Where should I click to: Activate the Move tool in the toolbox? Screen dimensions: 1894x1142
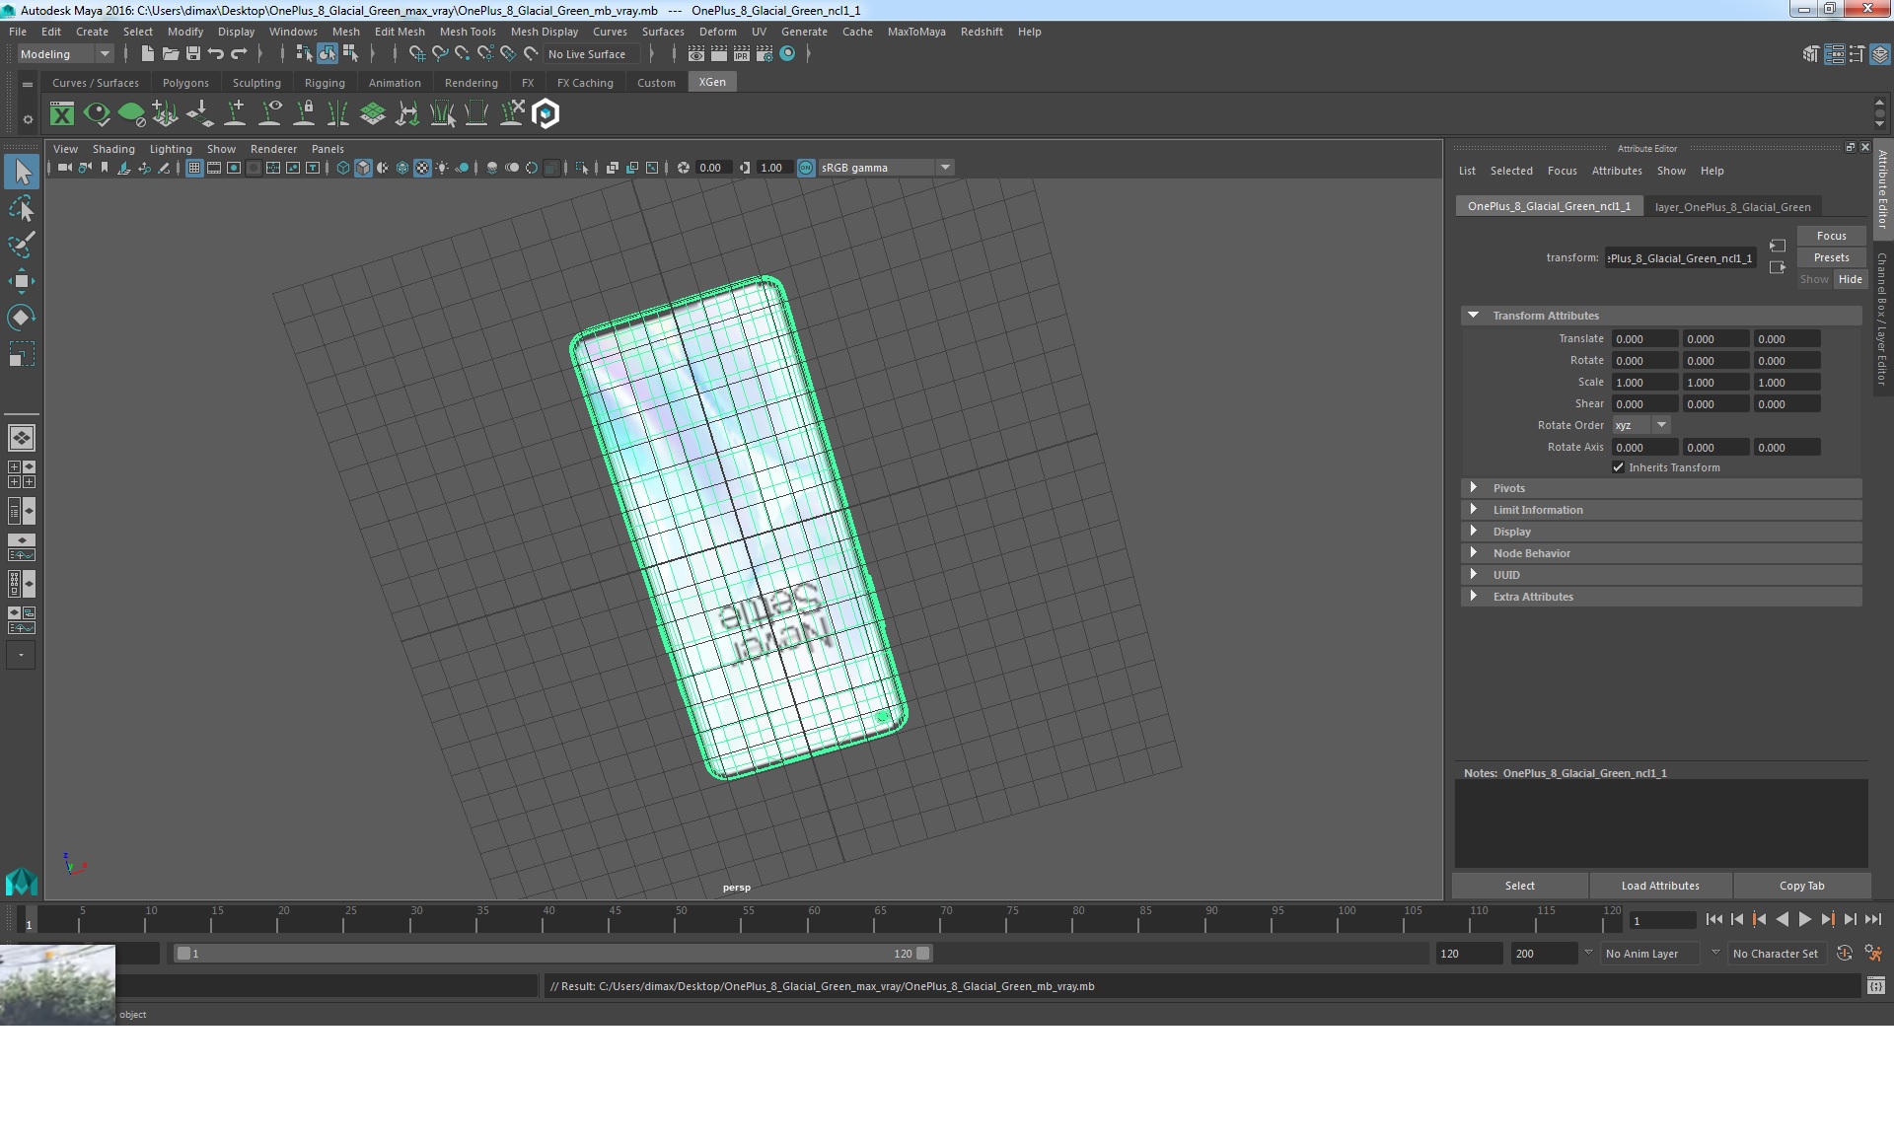[x=21, y=281]
